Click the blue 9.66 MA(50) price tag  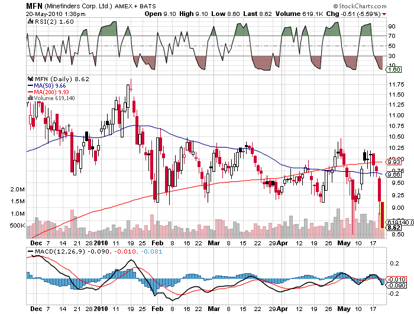coord(394,175)
